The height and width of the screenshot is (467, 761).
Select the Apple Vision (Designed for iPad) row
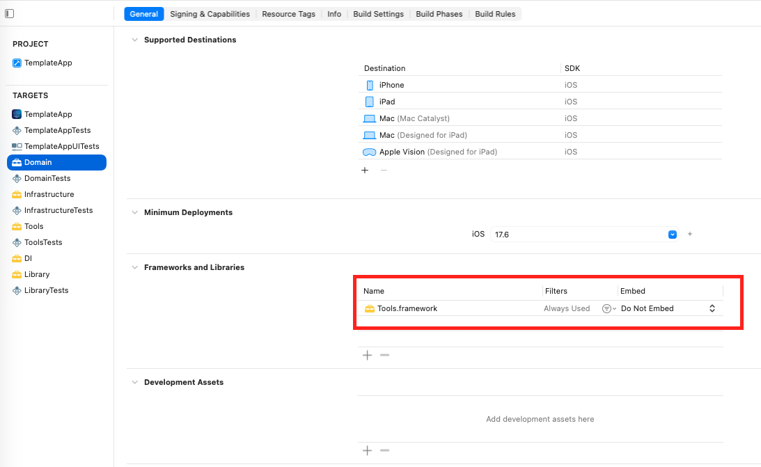tap(540, 152)
